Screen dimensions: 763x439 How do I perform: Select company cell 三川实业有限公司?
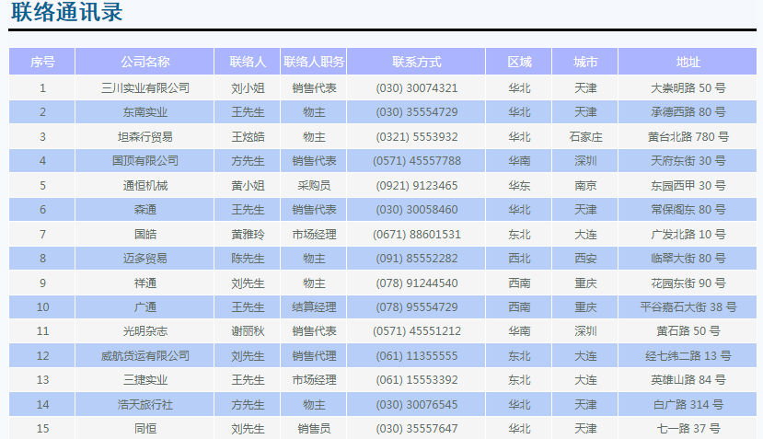pyautogui.click(x=145, y=88)
